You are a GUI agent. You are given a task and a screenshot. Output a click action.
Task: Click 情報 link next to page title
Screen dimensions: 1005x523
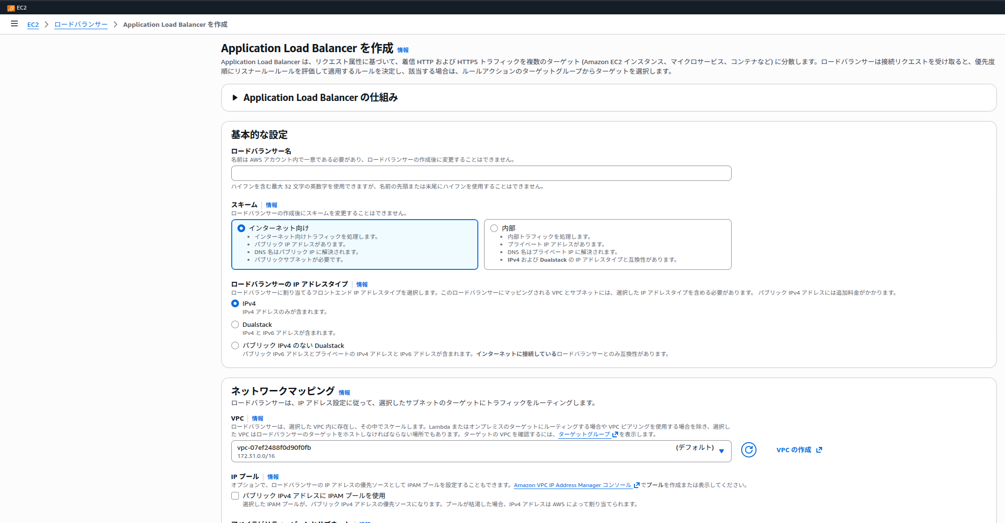[x=403, y=50]
